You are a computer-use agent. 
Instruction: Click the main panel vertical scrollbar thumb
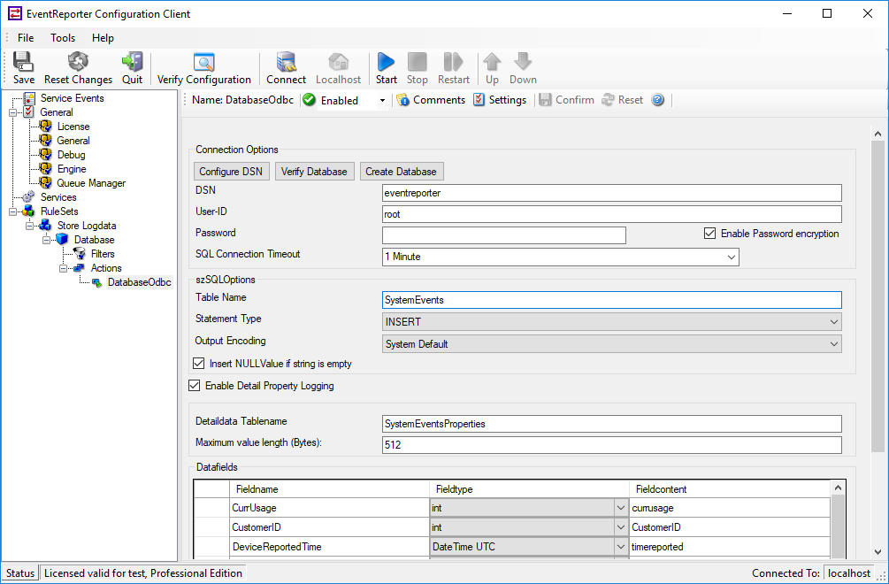click(x=878, y=295)
